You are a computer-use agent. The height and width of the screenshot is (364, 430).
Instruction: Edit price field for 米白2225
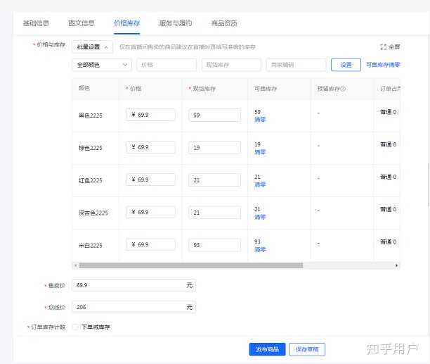[x=150, y=244]
